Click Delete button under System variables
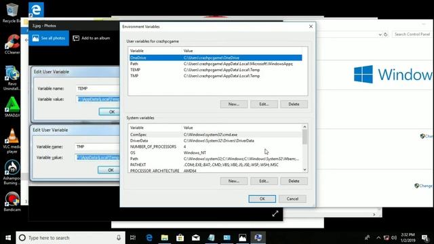Viewport: 434px width, 244px height. coord(294,181)
